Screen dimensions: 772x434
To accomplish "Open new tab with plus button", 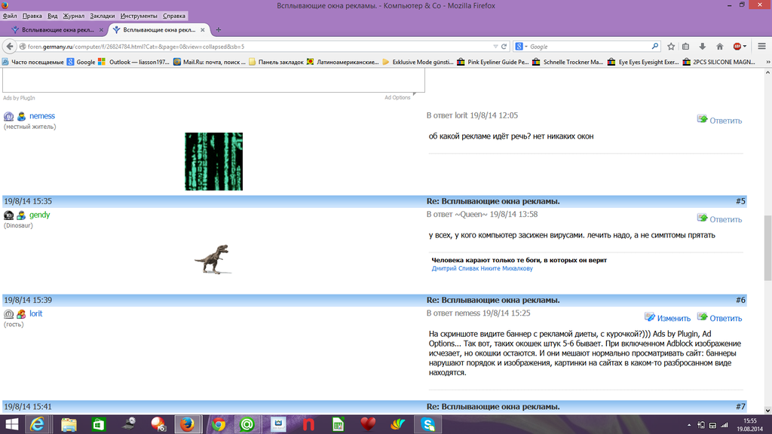I will click(218, 29).
